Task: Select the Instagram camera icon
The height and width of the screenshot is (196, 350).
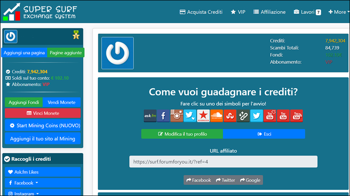Action: (x=177, y=116)
